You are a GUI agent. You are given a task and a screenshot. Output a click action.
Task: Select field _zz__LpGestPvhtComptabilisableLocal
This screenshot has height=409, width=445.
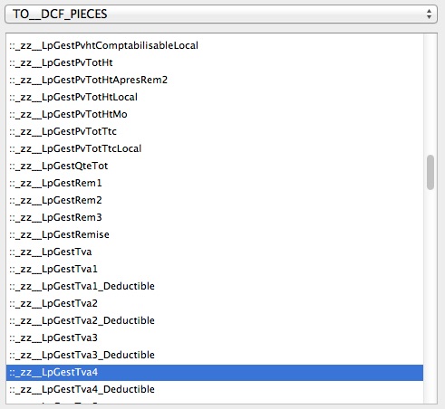[x=215, y=45]
